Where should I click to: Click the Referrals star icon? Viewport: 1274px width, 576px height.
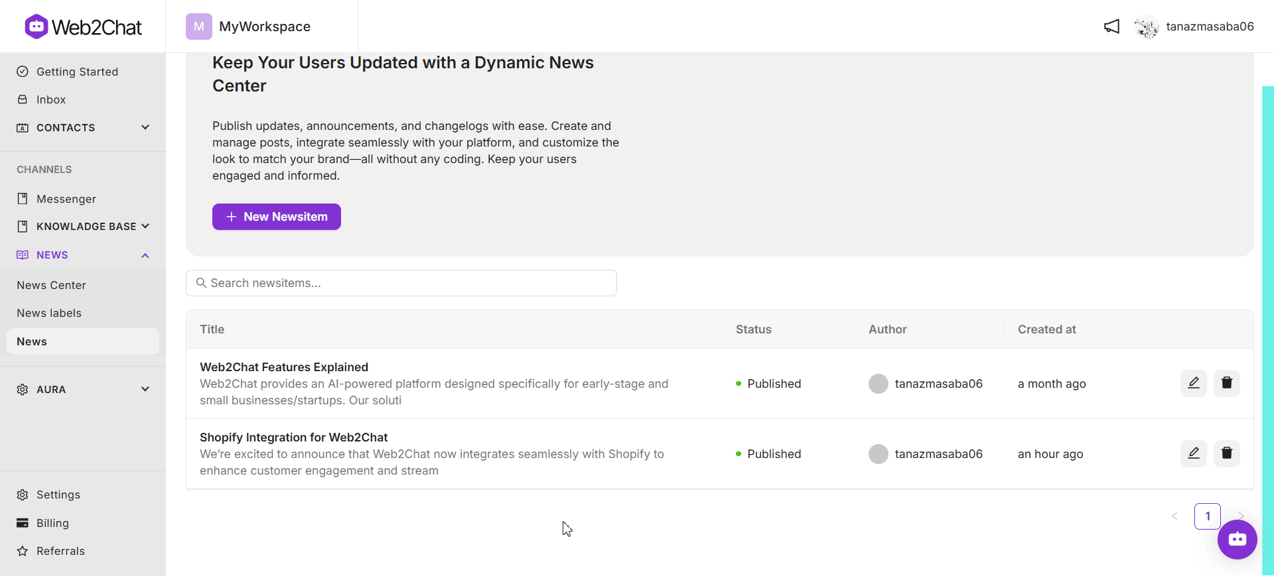(23, 551)
